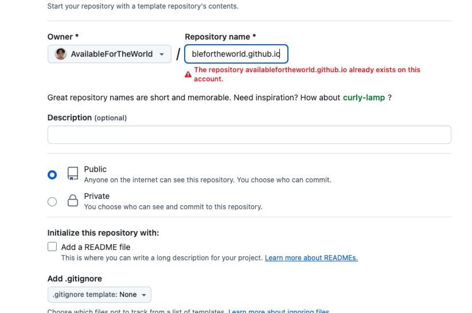The height and width of the screenshot is (313, 472).
Task: Open the Learn more about ignoring files link
Action: pos(279,311)
